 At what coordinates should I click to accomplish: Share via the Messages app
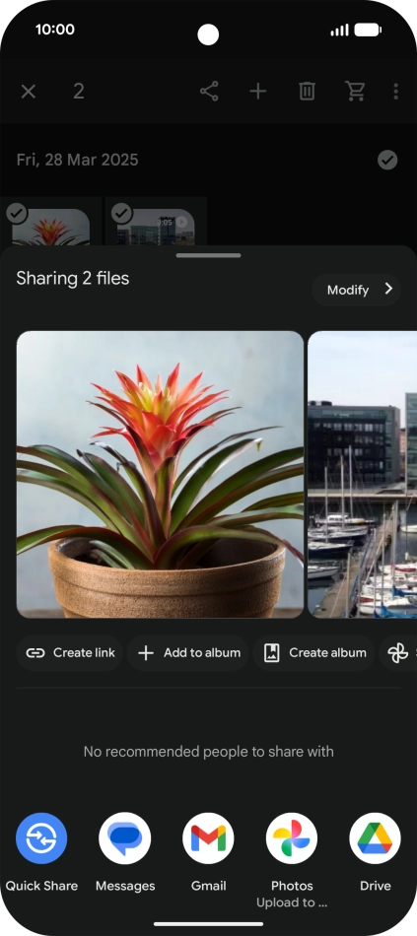point(125,838)
